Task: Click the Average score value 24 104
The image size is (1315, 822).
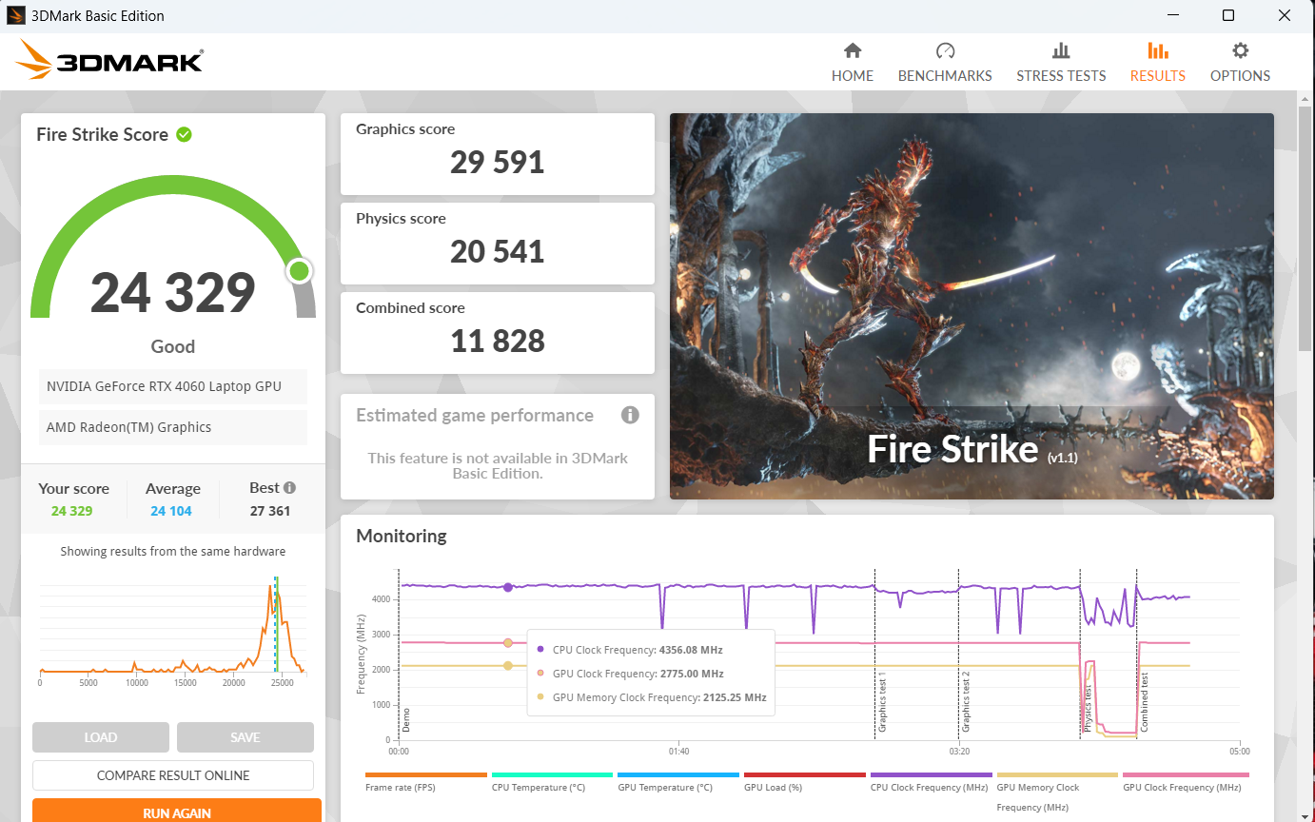Action: click(171, 511)
